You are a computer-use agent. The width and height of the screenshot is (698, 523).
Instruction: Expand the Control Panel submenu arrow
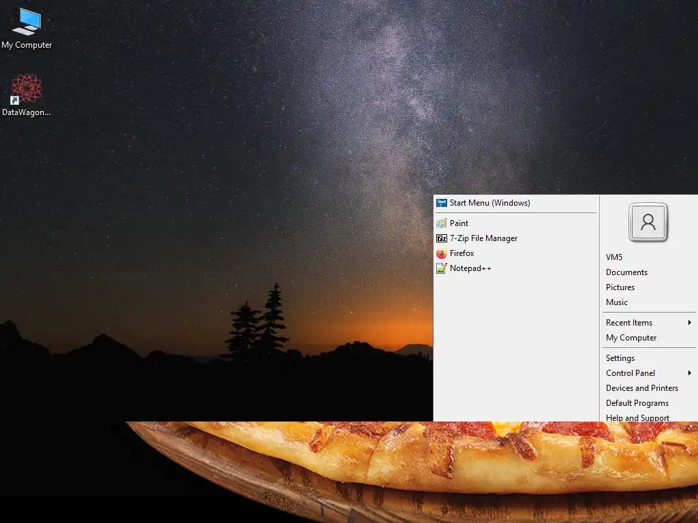(x=690, y=373)
